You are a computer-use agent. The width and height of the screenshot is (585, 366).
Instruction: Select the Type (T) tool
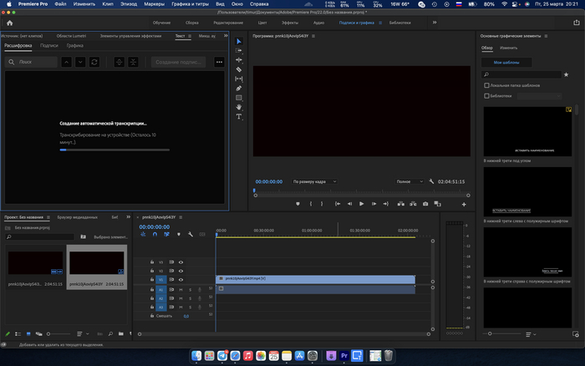239,116
